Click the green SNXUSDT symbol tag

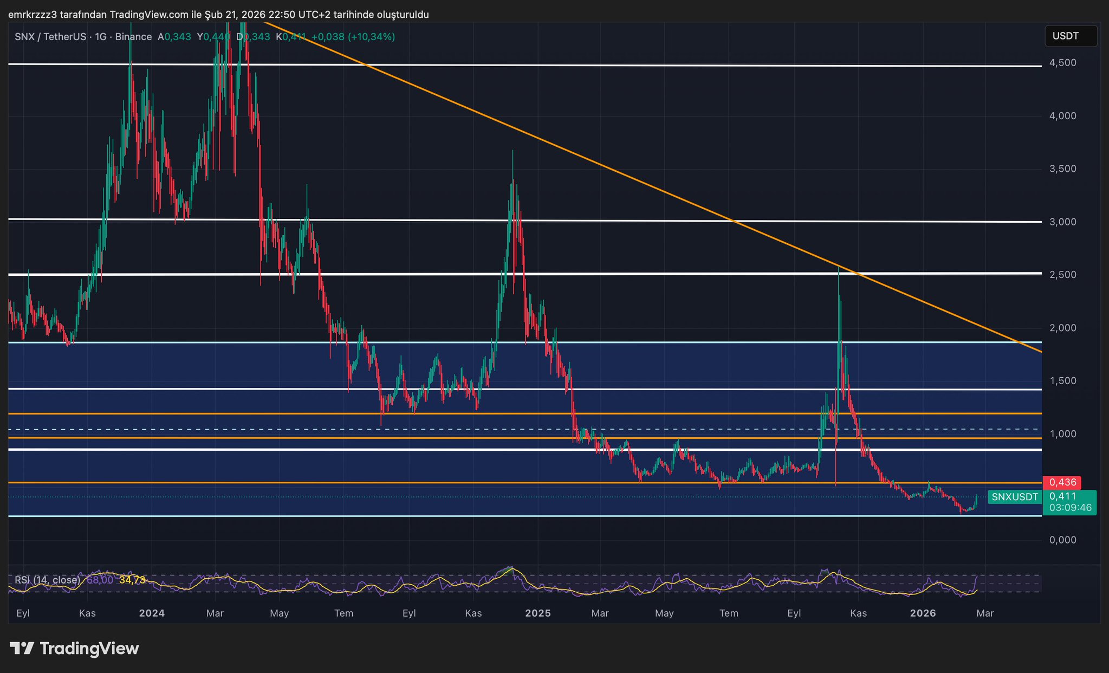pyautogui.click(x=1014, y=497)
